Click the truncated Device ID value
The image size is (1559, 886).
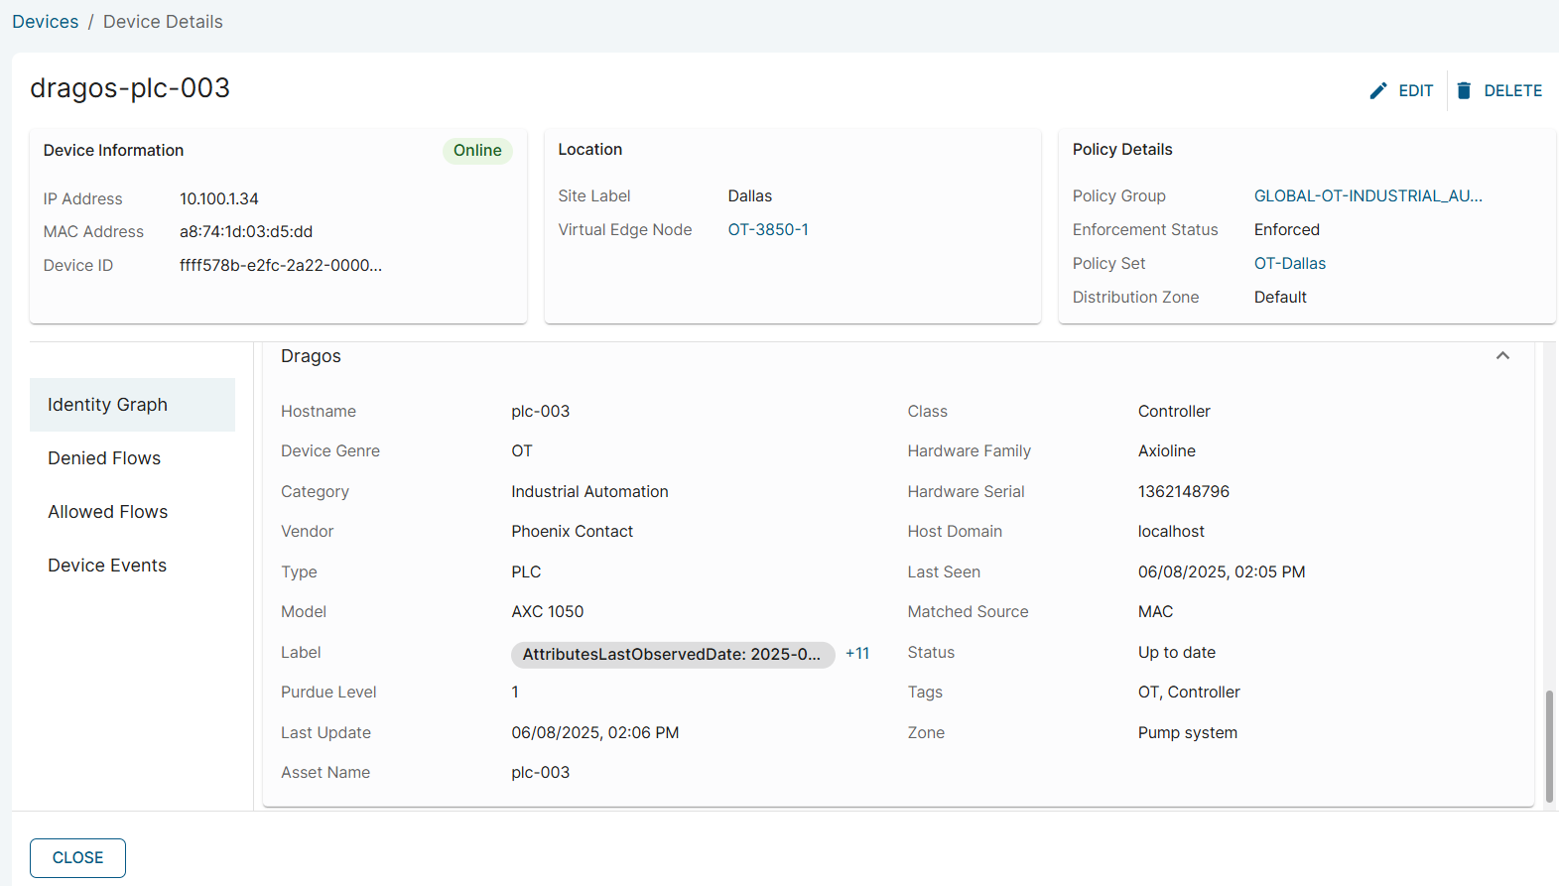(x=281, y=266)
